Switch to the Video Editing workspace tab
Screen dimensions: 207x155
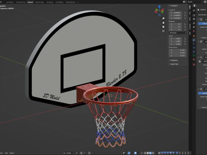point(70,2)
